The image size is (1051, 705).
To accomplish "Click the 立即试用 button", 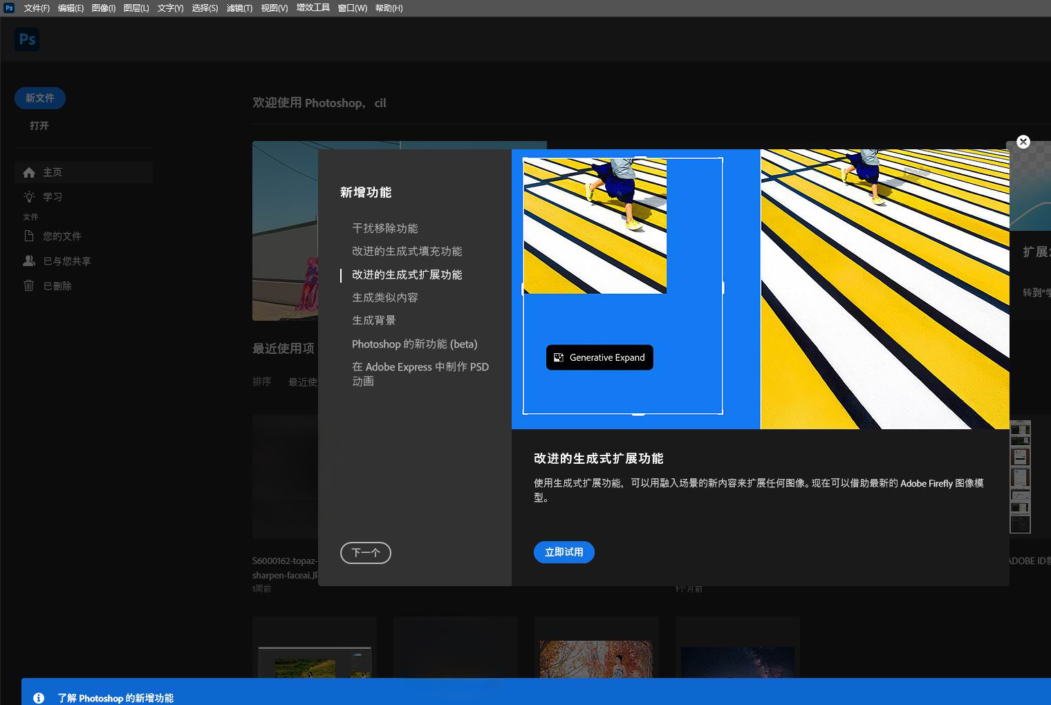I will tap(564, 552).
